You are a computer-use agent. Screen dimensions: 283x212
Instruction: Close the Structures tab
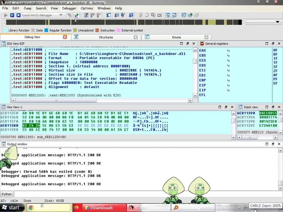pos(136,37)
